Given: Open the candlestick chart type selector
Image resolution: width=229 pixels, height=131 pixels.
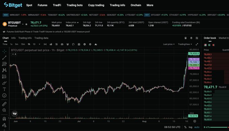Looking at the screenshot, I should point(51,44).
